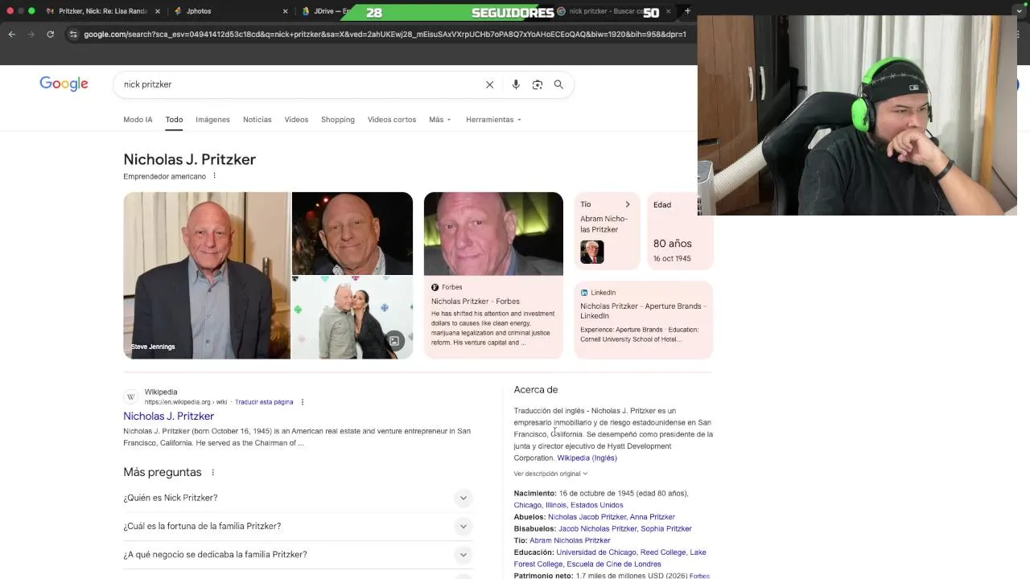Expand ¿Quién es Nick Pritzker? question
The height and width of the screenshot is (579, 1030).
[298, 498]
